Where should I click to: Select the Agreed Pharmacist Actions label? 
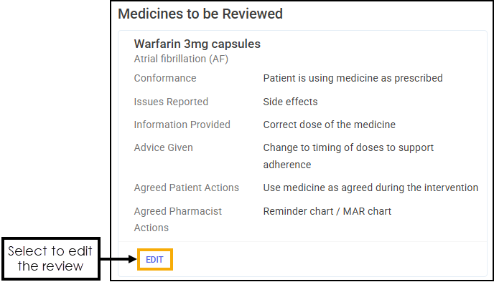click(177, 219)
